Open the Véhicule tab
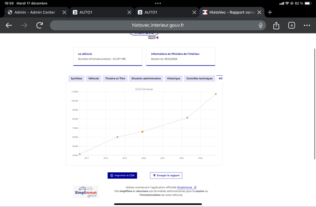Image resolution: width=316 pixels, height=207 pixels. (94, 78)
